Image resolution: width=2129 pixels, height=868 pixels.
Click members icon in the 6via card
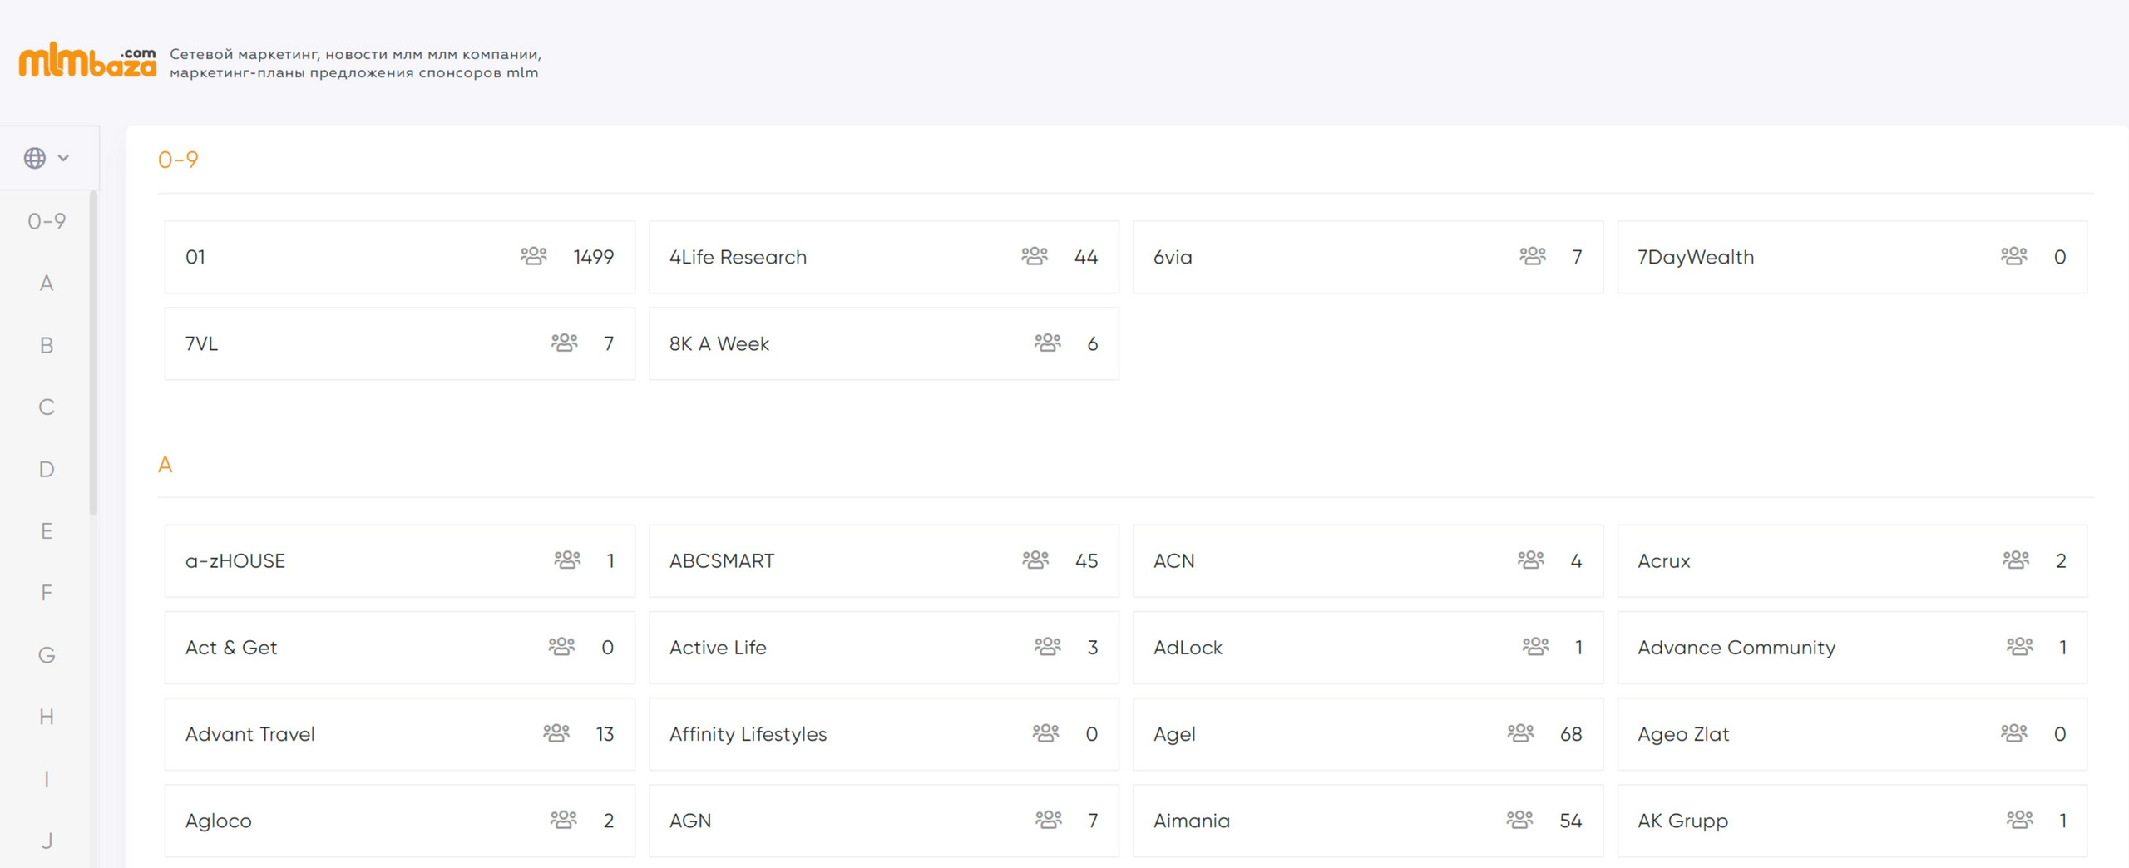point(1533,256)
